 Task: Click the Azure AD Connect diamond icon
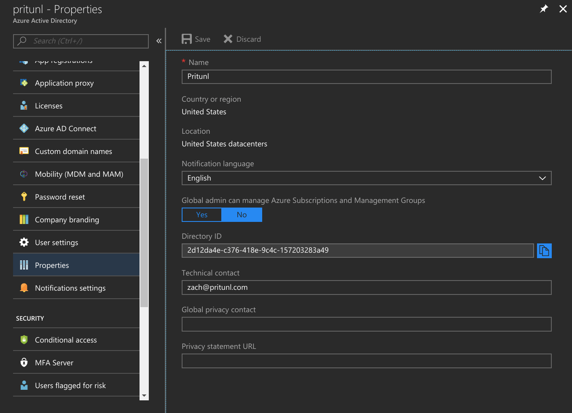24,128
